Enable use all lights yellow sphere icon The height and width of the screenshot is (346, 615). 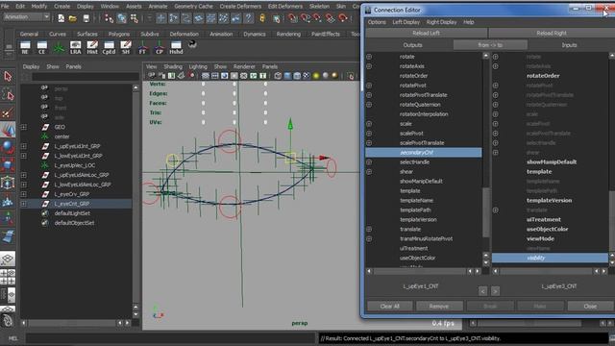point(316,76)
